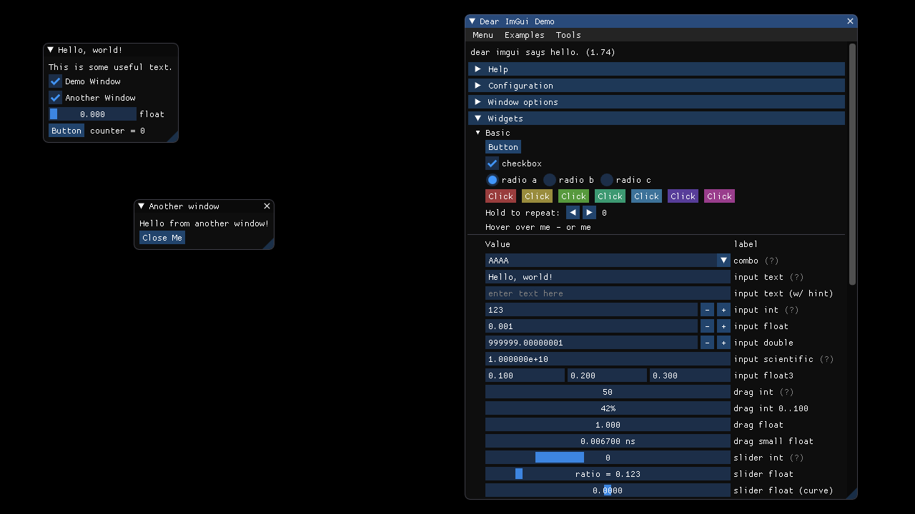This screenshot has width=915, height=514.
Task: Click the input float minus button
Action: pyautogui.click(x=707, y=326)
